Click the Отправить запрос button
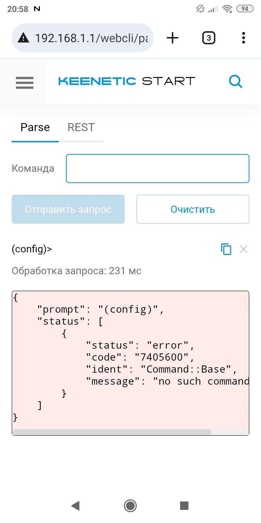 pyautogui.click(x=68, y=209)
